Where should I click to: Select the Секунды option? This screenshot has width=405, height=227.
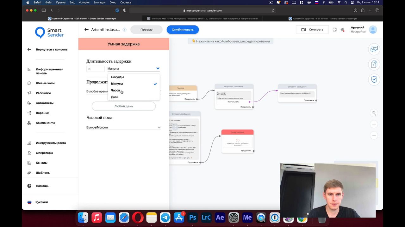coord(117,77)
